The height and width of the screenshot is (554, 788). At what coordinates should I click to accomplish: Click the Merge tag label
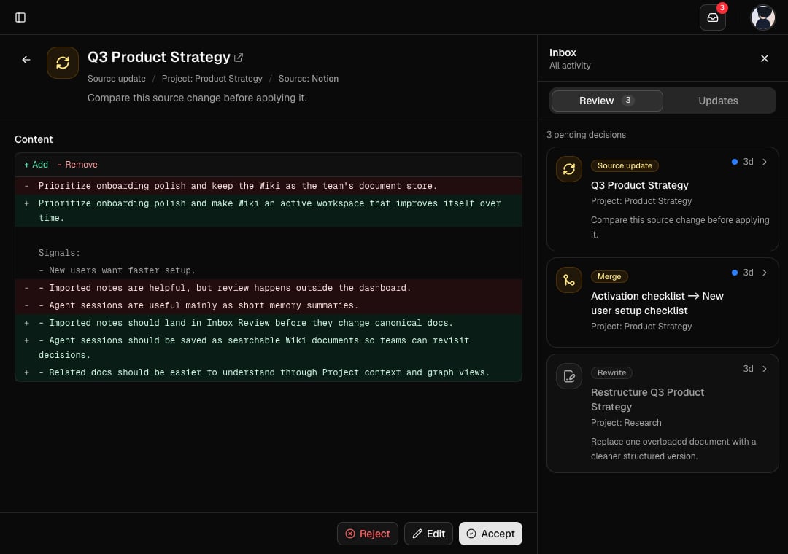(609, 277)
